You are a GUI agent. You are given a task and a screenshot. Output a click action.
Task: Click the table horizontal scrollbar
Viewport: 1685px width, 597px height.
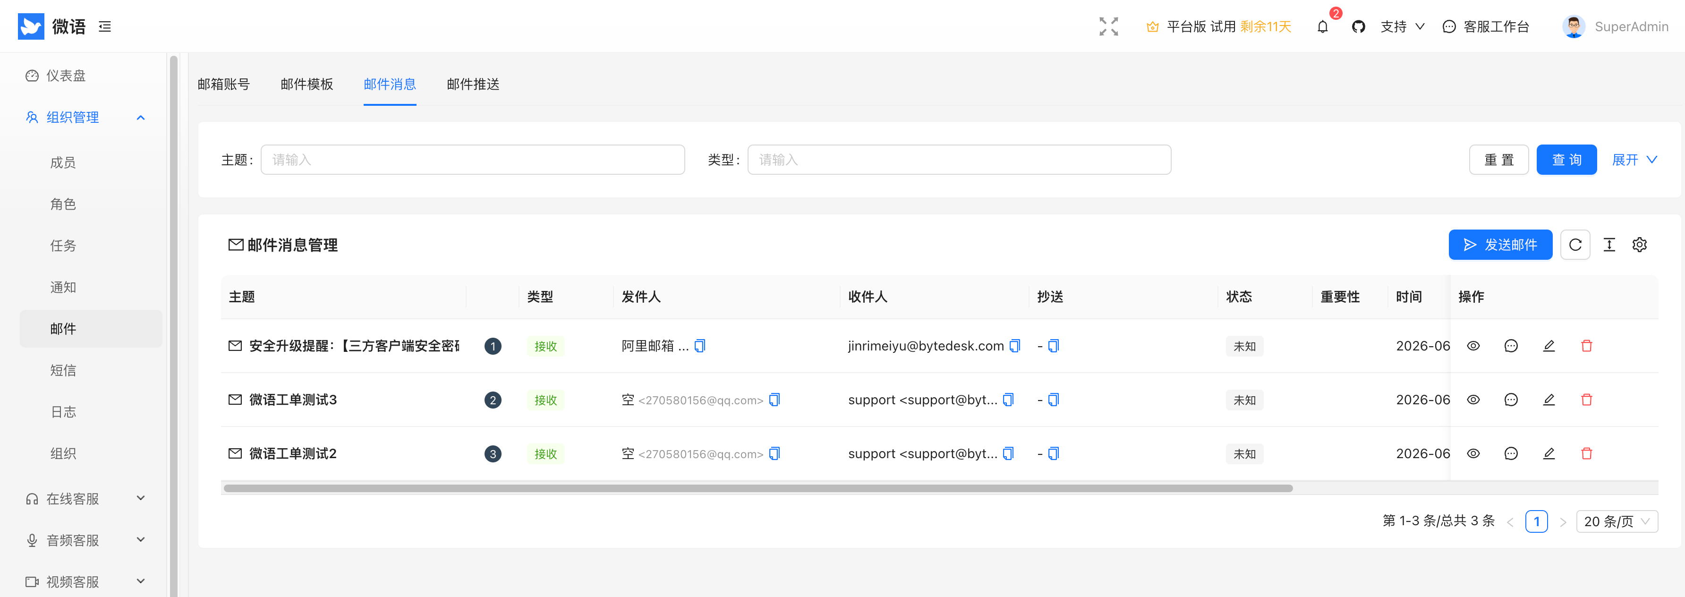[x=757, y=488]
